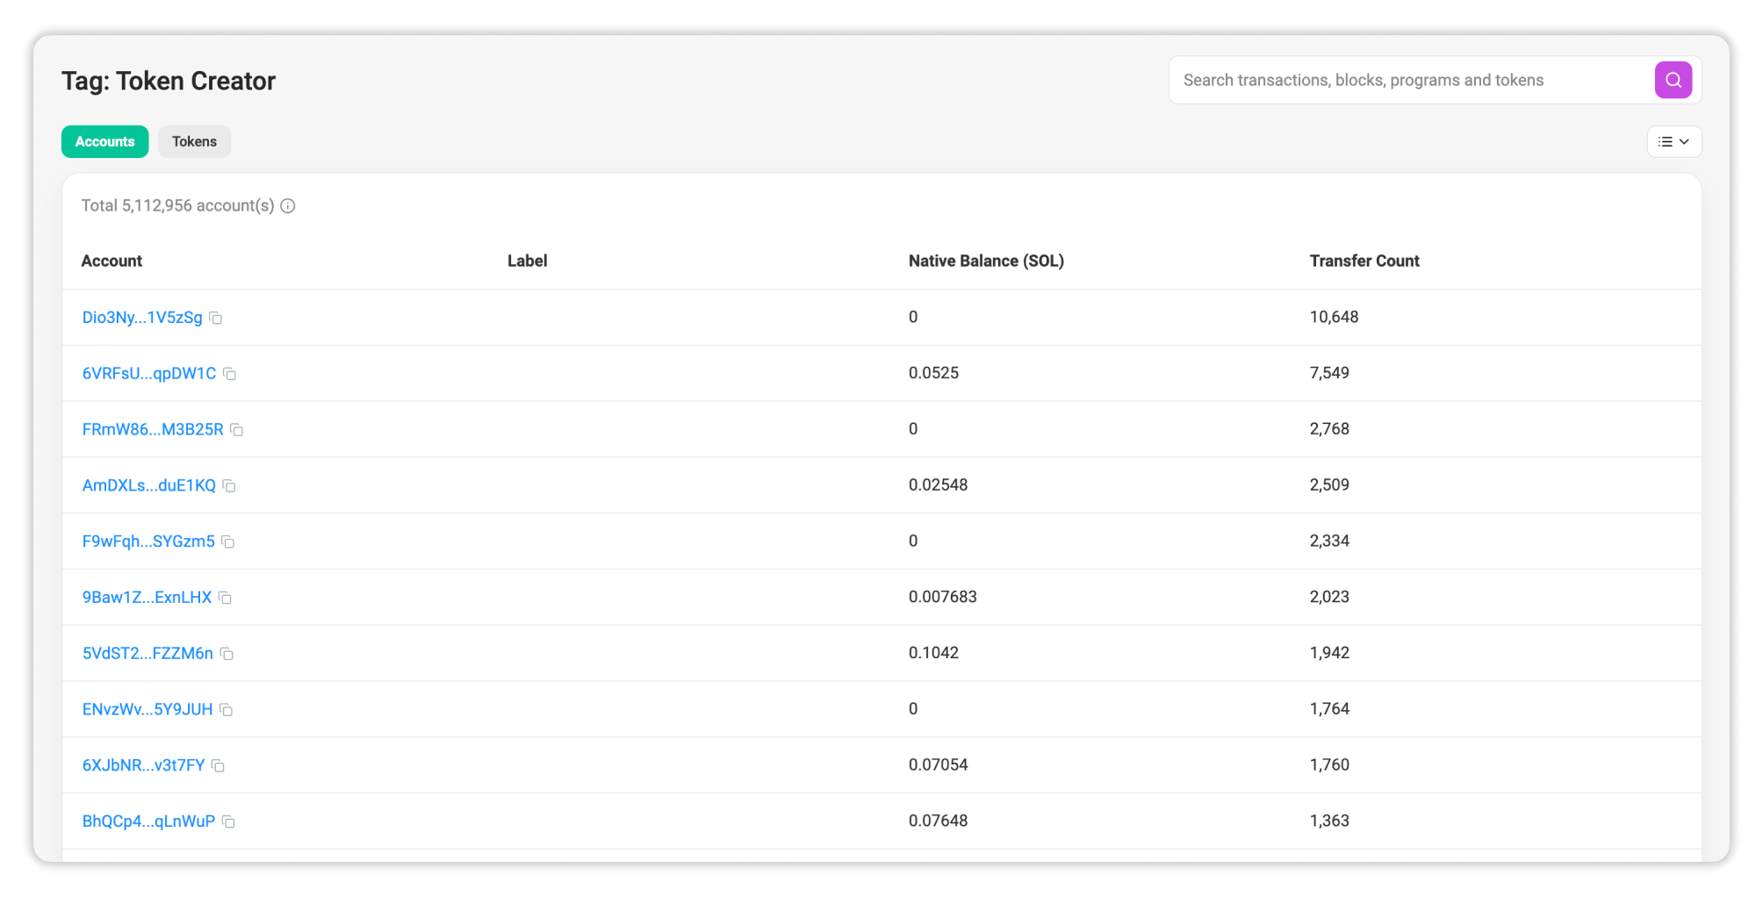This screenshot has height=897, width=1763.
Task: Open account Dio3Ny...1V5zSg details
Action: 142,318
